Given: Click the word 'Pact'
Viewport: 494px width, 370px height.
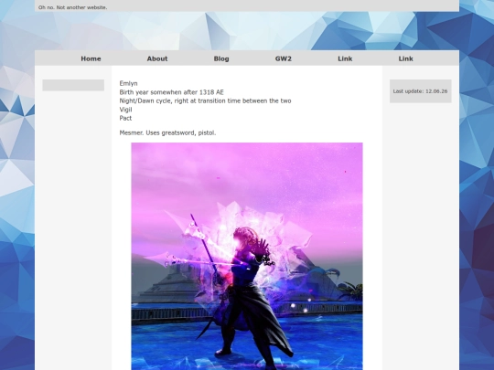Looking at the screenshot, I should click(125, 118).
